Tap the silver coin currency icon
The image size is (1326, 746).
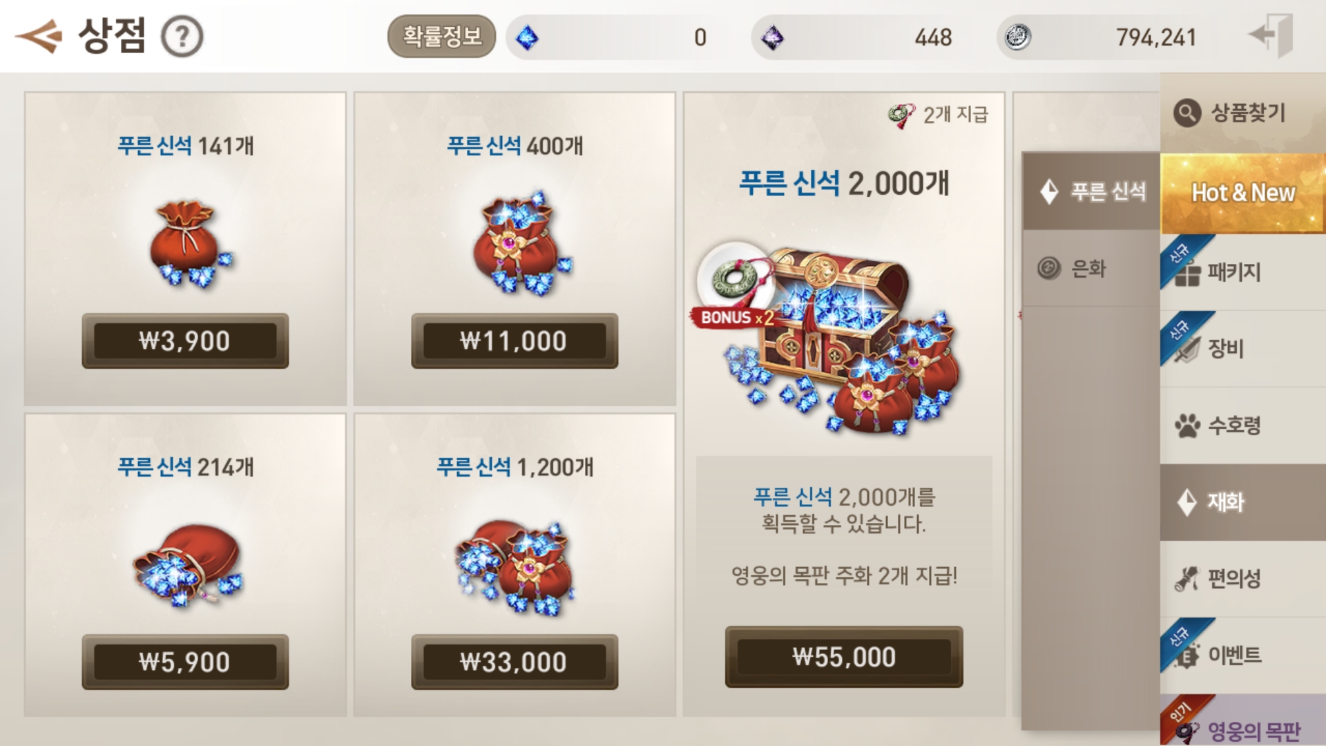pyautogui.click(x=1017, y=37)
